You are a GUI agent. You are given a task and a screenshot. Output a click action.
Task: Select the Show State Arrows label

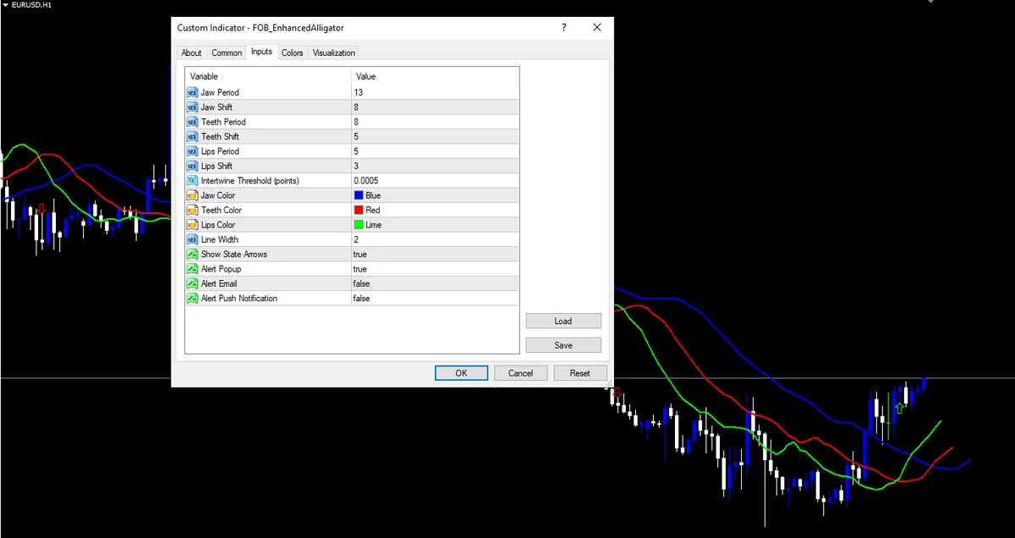click(233, 254)
